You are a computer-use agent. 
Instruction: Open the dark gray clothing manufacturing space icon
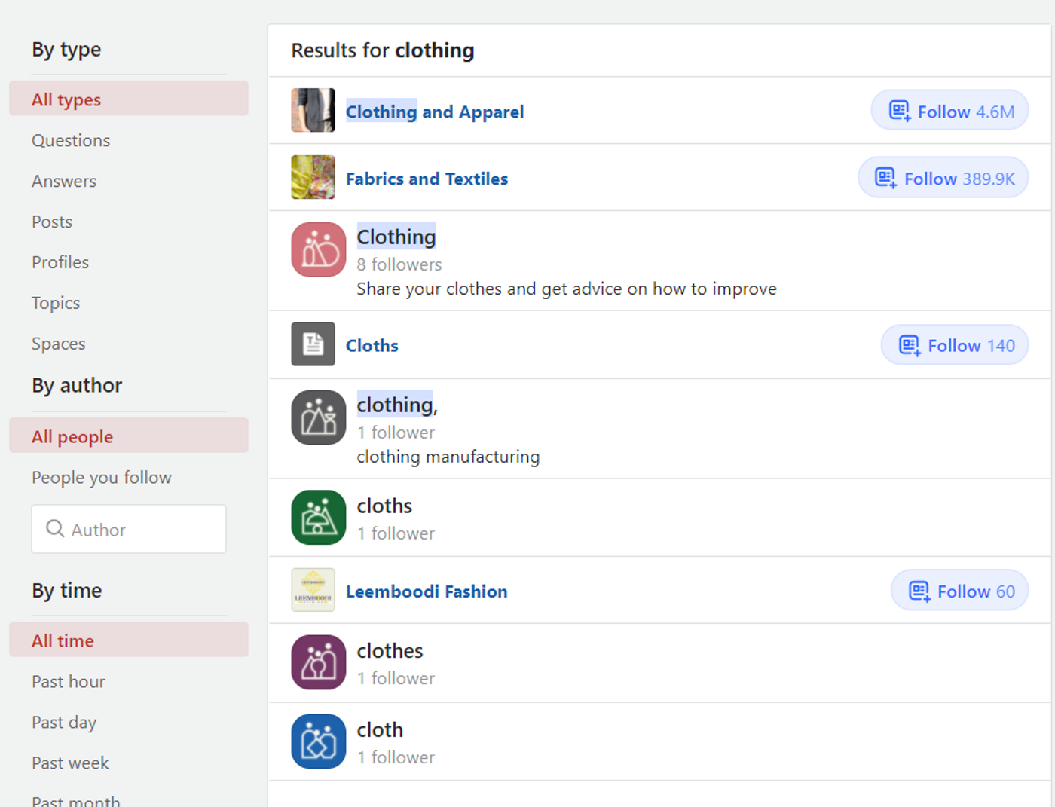pyautogui.click(x=318, y=417)
